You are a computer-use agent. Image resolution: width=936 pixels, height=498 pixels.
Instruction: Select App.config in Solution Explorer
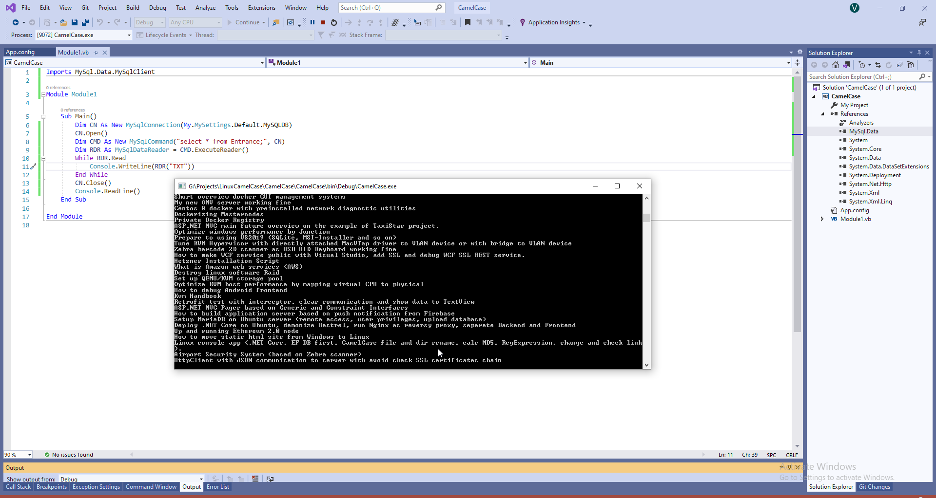855,210
